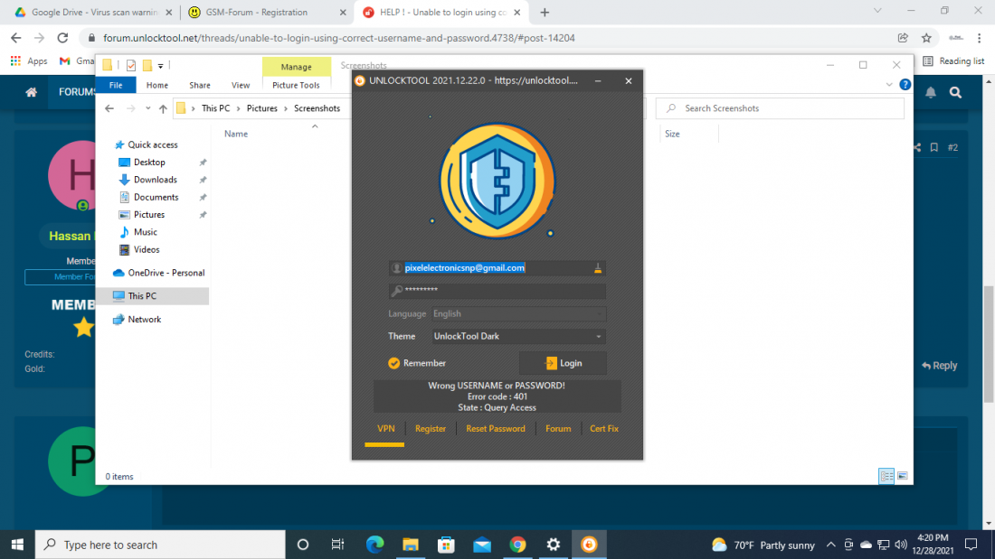Click the forum search magnifier icon

(955, 92)
